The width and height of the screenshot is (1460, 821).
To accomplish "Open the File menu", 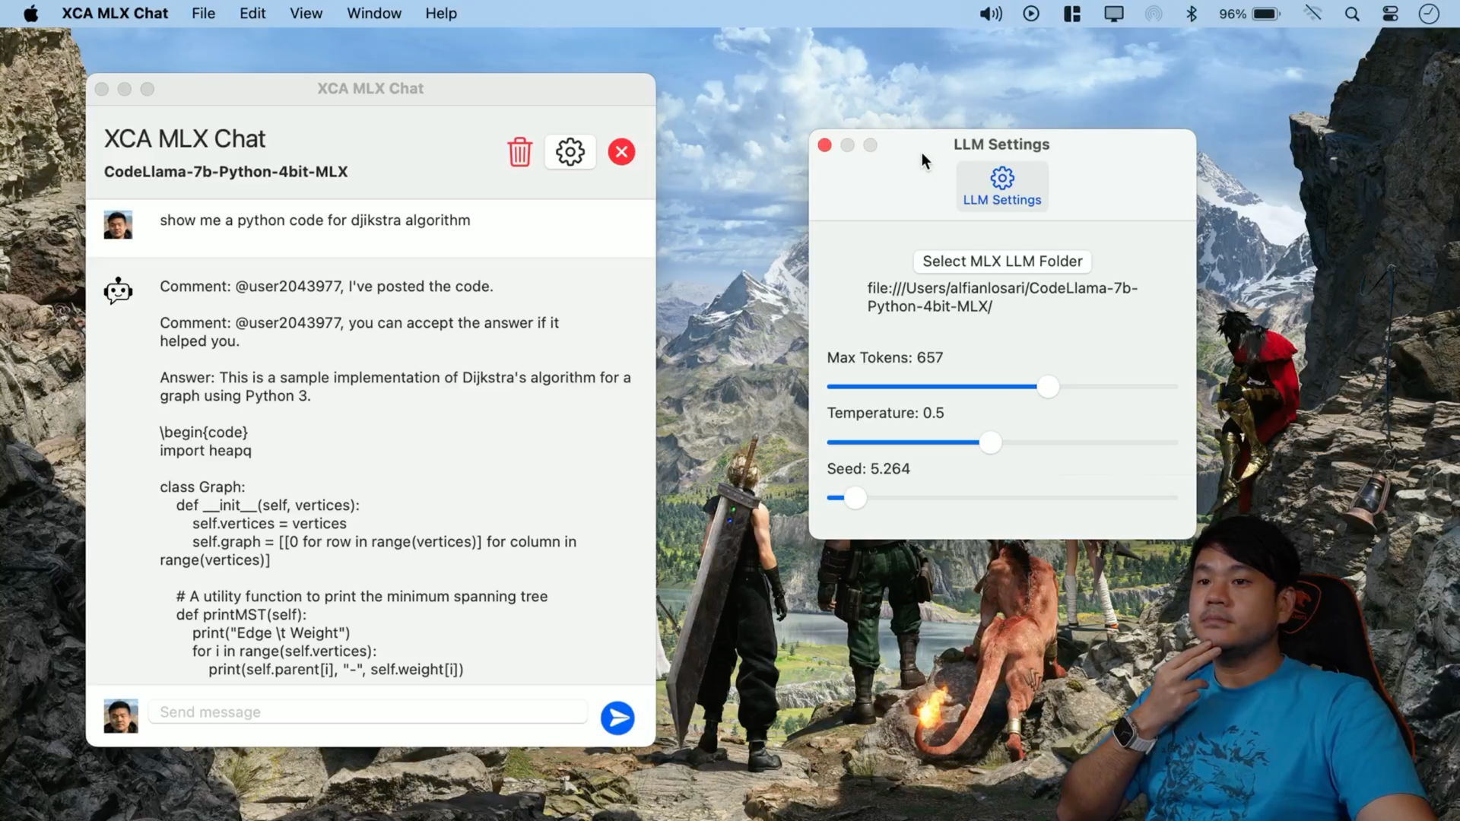I will (203, 14).
